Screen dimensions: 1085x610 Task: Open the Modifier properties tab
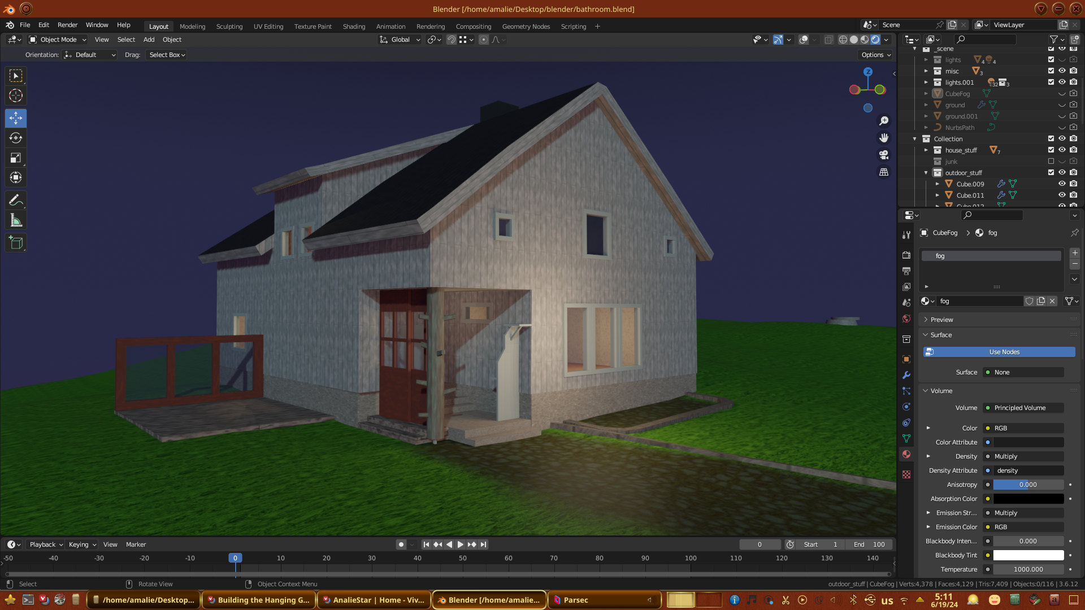point(906,375)
